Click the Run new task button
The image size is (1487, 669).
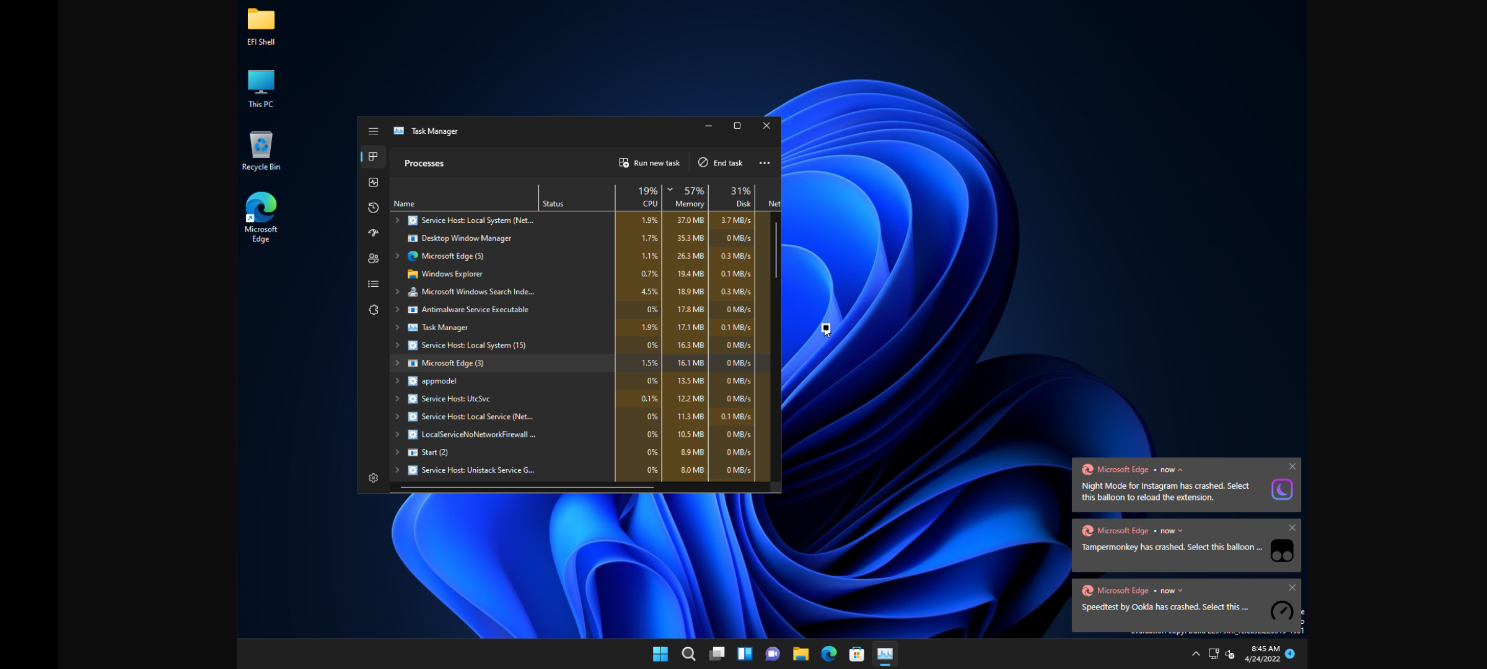(649, 162)
